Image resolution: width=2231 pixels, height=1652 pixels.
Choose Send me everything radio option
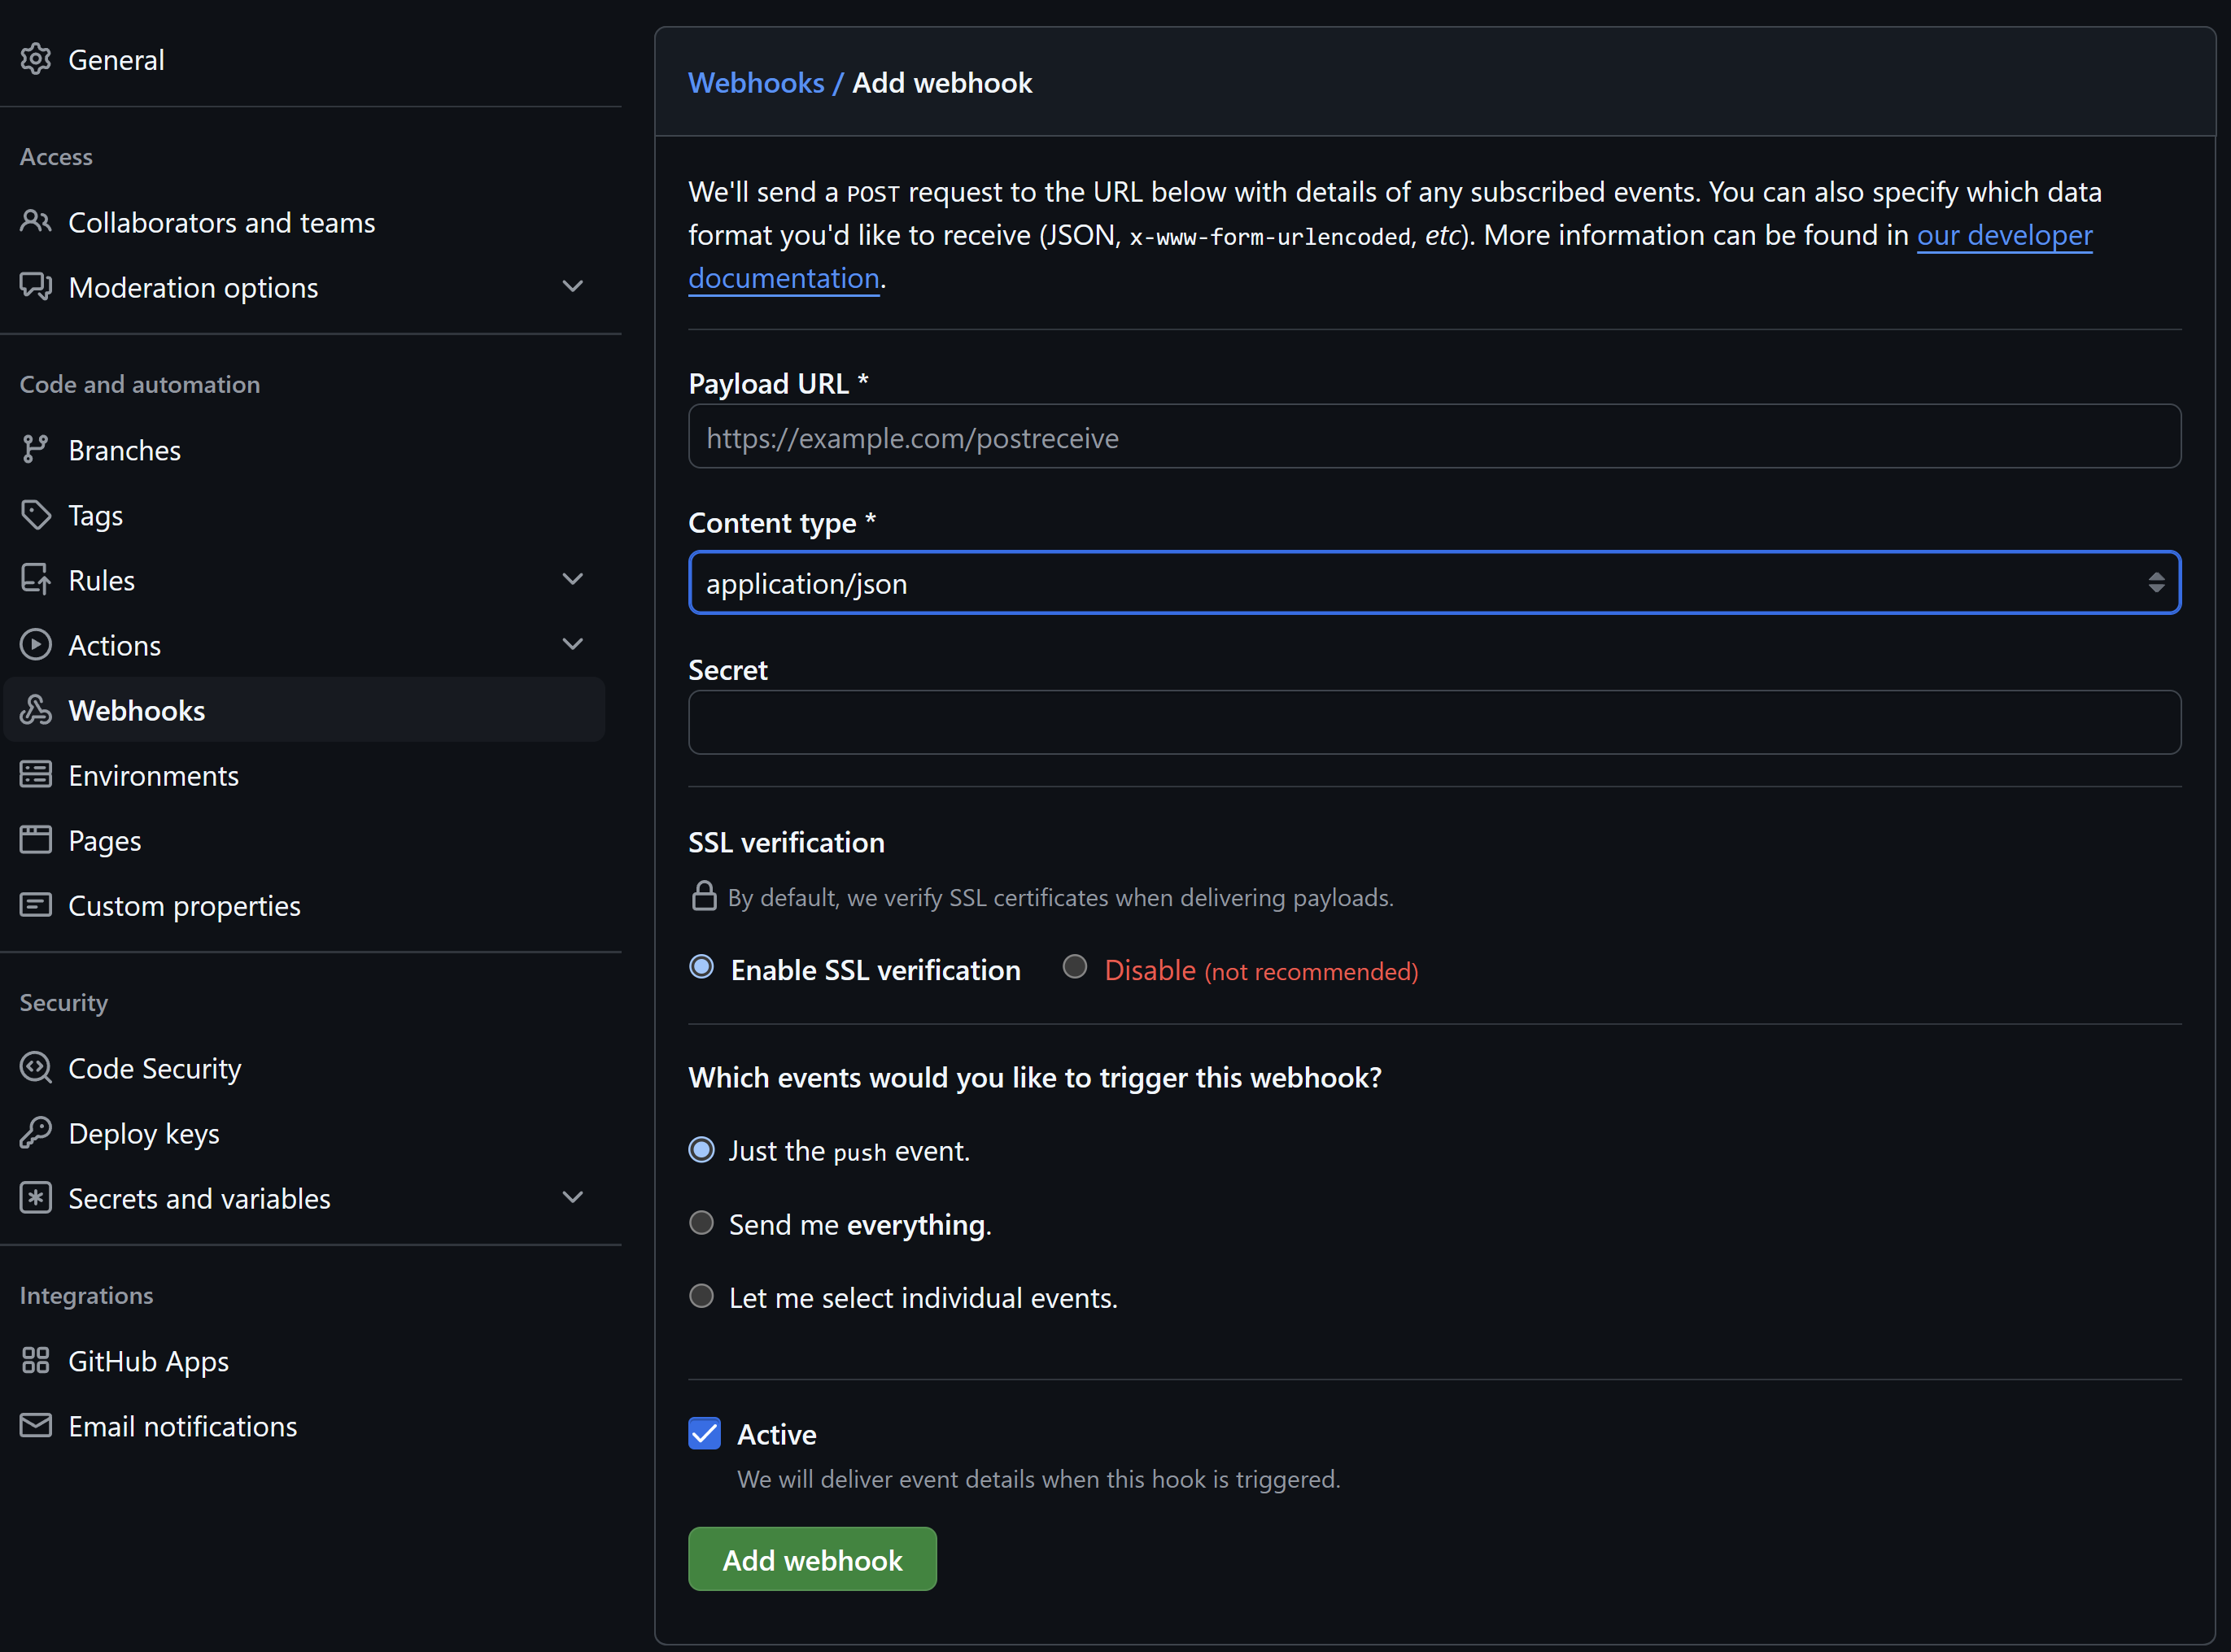(701, 1223)
